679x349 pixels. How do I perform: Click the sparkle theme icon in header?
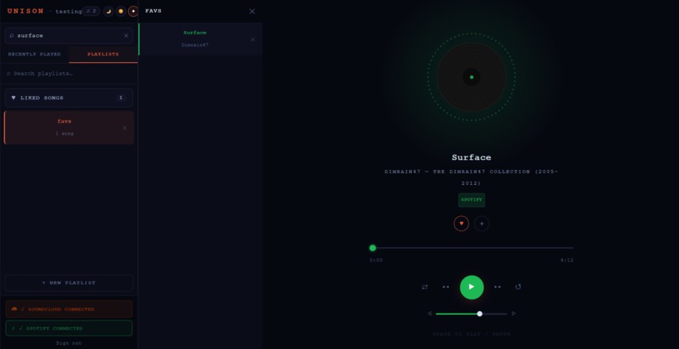[133, 11]
